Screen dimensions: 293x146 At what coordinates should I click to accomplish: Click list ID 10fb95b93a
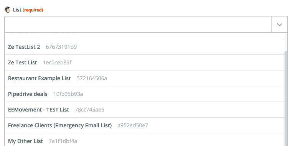tap(68, 94)
